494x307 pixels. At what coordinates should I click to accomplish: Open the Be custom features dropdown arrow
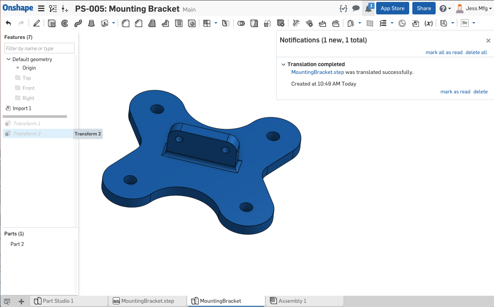[x=474, y=23]
